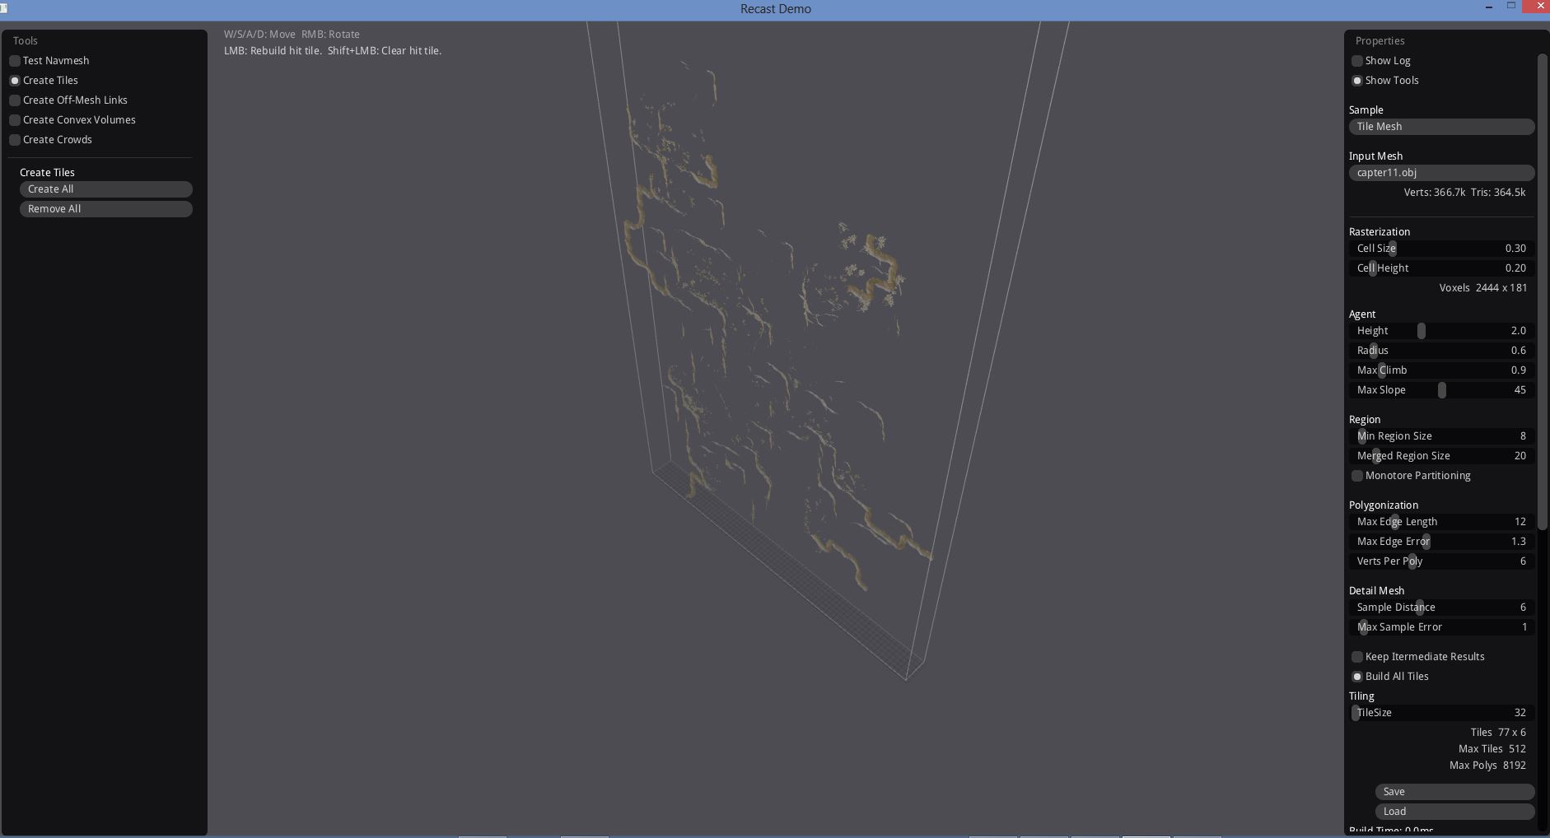Choose the Create Convex Volumes tool
The width and height of the screenshot is (1550, 838).
[15, 120]
